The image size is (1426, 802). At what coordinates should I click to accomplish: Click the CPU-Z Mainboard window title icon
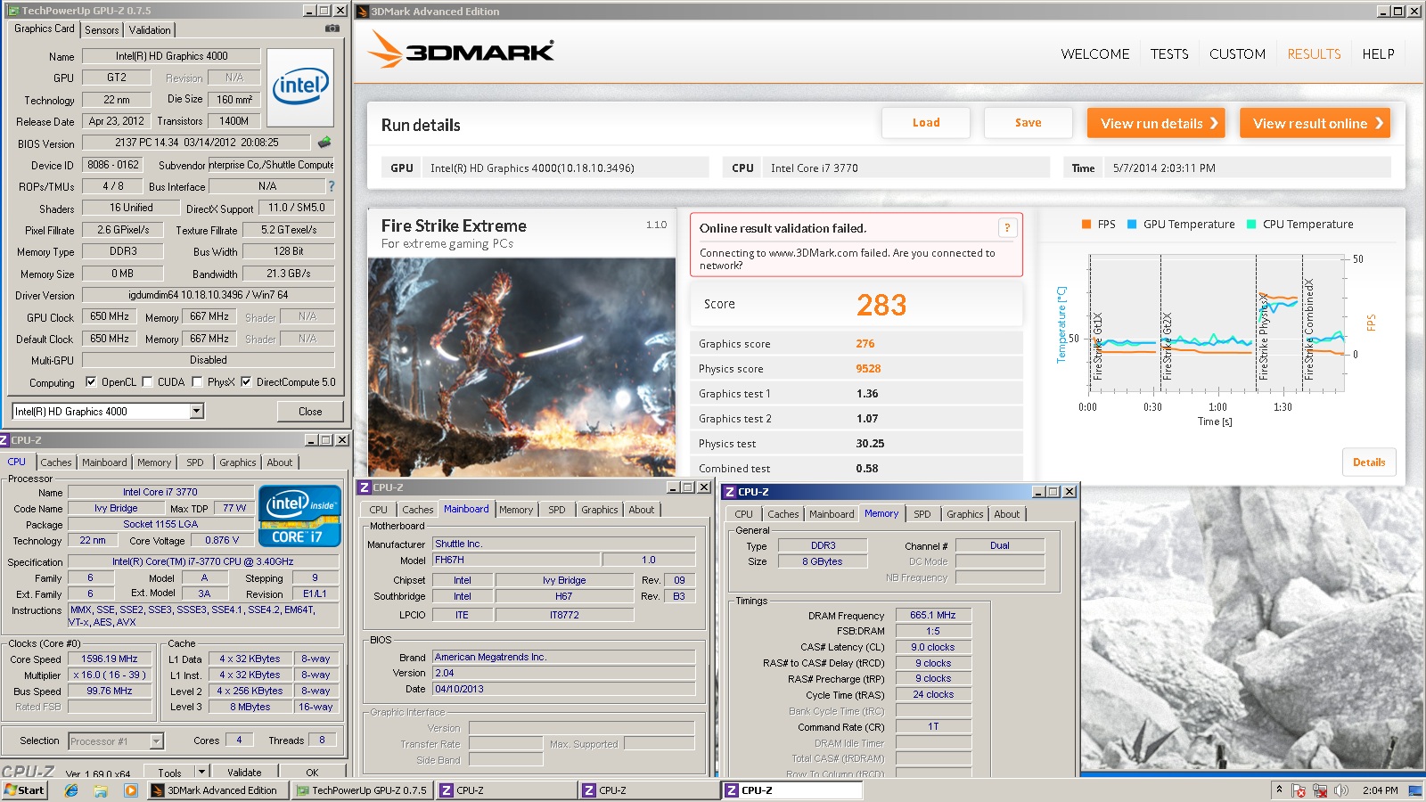(365, 487)
